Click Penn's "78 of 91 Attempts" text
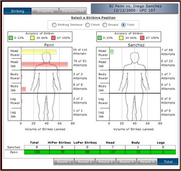Image resolution: width=181 pixels, height=171 pixels. pos(80,63)
